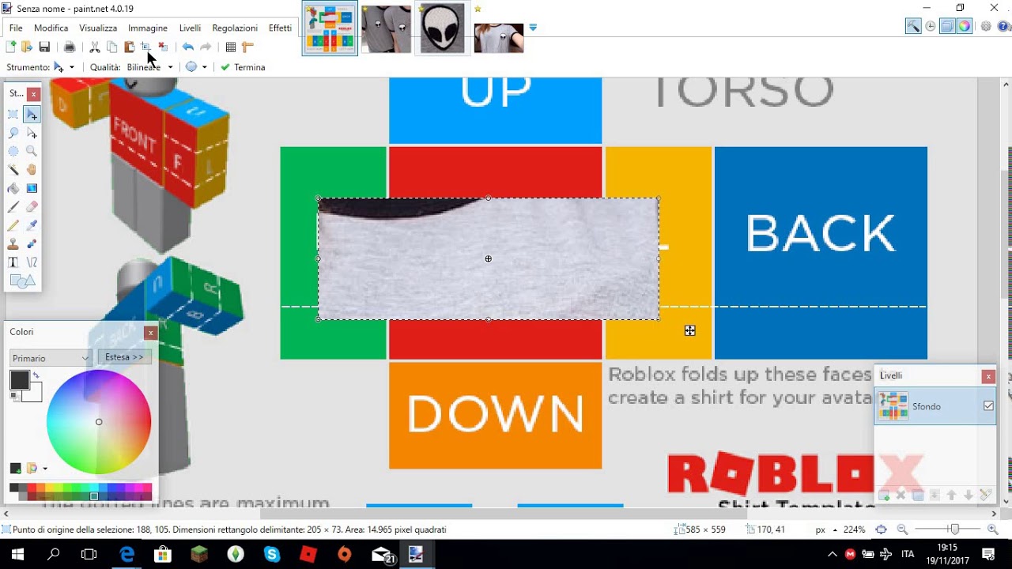The image size is (1012, 569).
Task: Open the help question mark icon
Action: point(1003,26)
